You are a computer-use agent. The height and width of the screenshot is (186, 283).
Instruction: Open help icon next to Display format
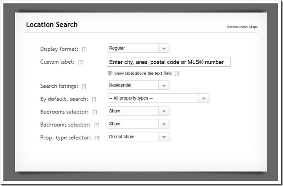84,49
